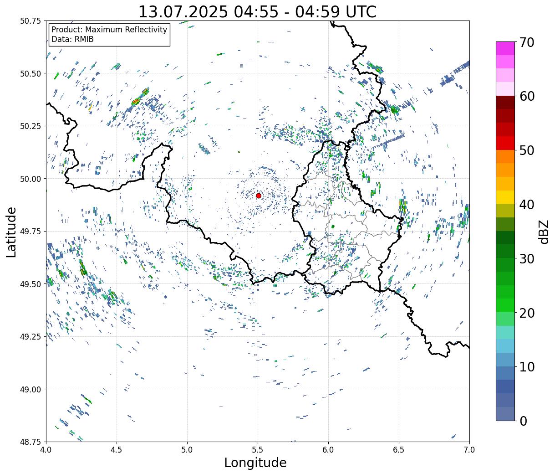
Task: Click the dBZ colorbar label
Action: click(x=544, y=232)
